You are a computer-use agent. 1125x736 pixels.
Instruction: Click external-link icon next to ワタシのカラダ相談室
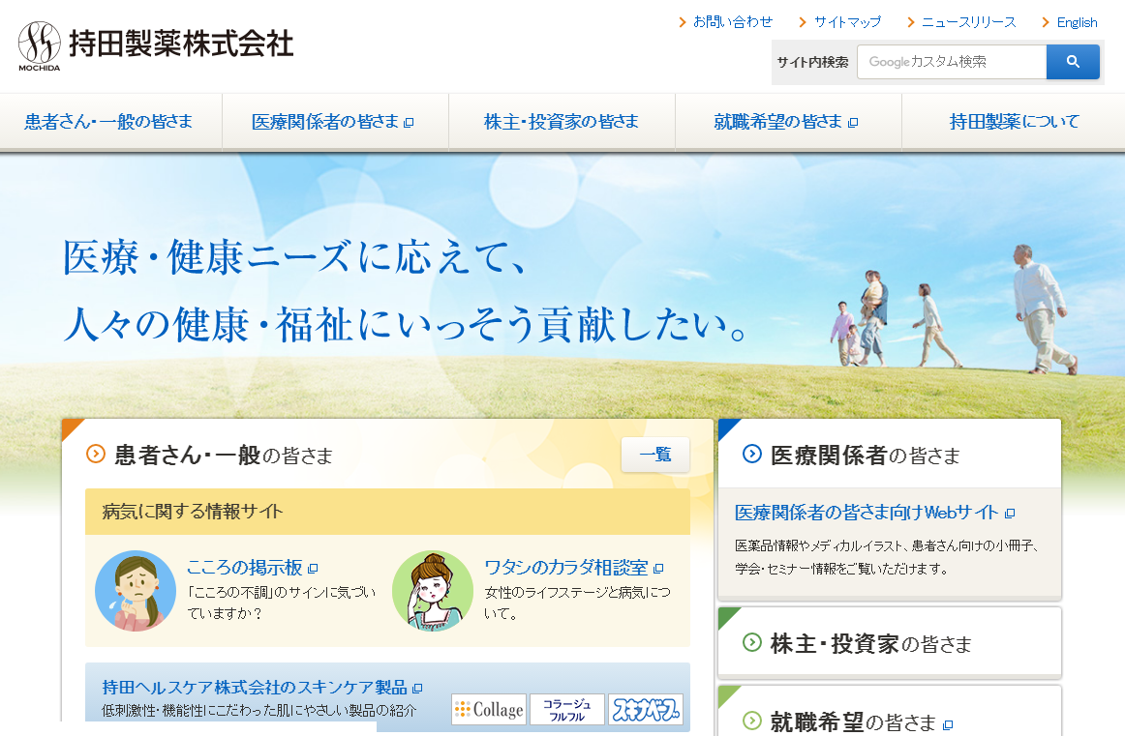point(658,569)
